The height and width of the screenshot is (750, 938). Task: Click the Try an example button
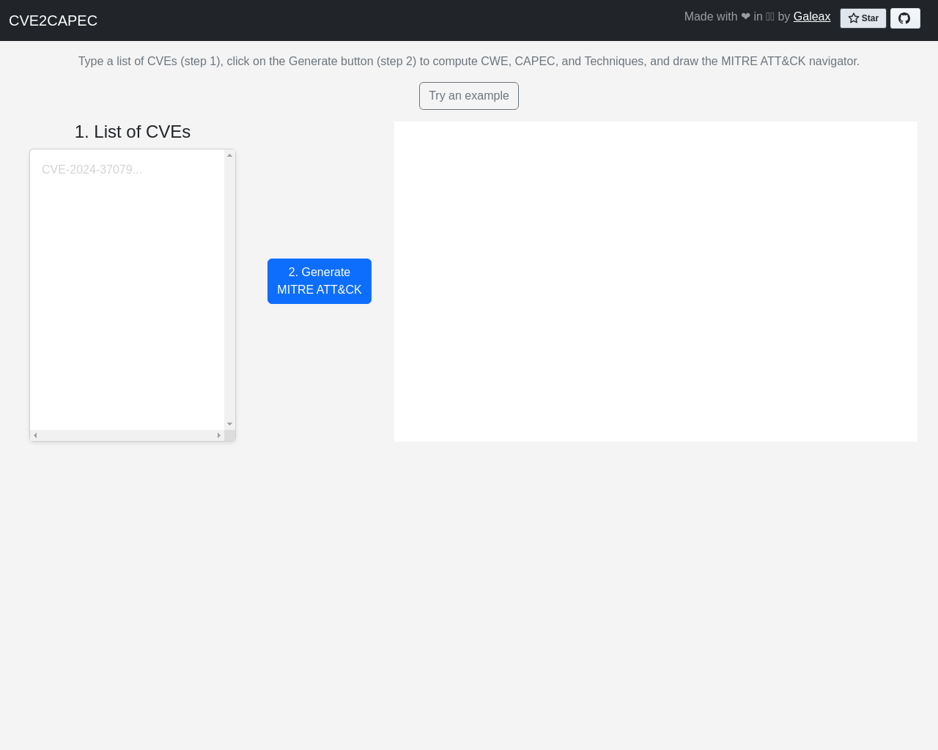469,96
